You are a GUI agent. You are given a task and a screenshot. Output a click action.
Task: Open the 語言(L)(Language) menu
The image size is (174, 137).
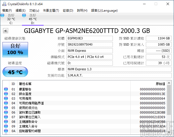(104, 11)
